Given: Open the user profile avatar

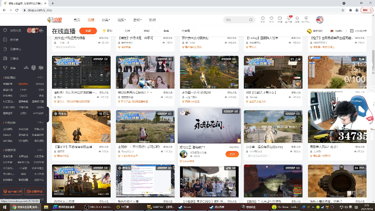Looking at the screenshot, I should pos(320,20).
